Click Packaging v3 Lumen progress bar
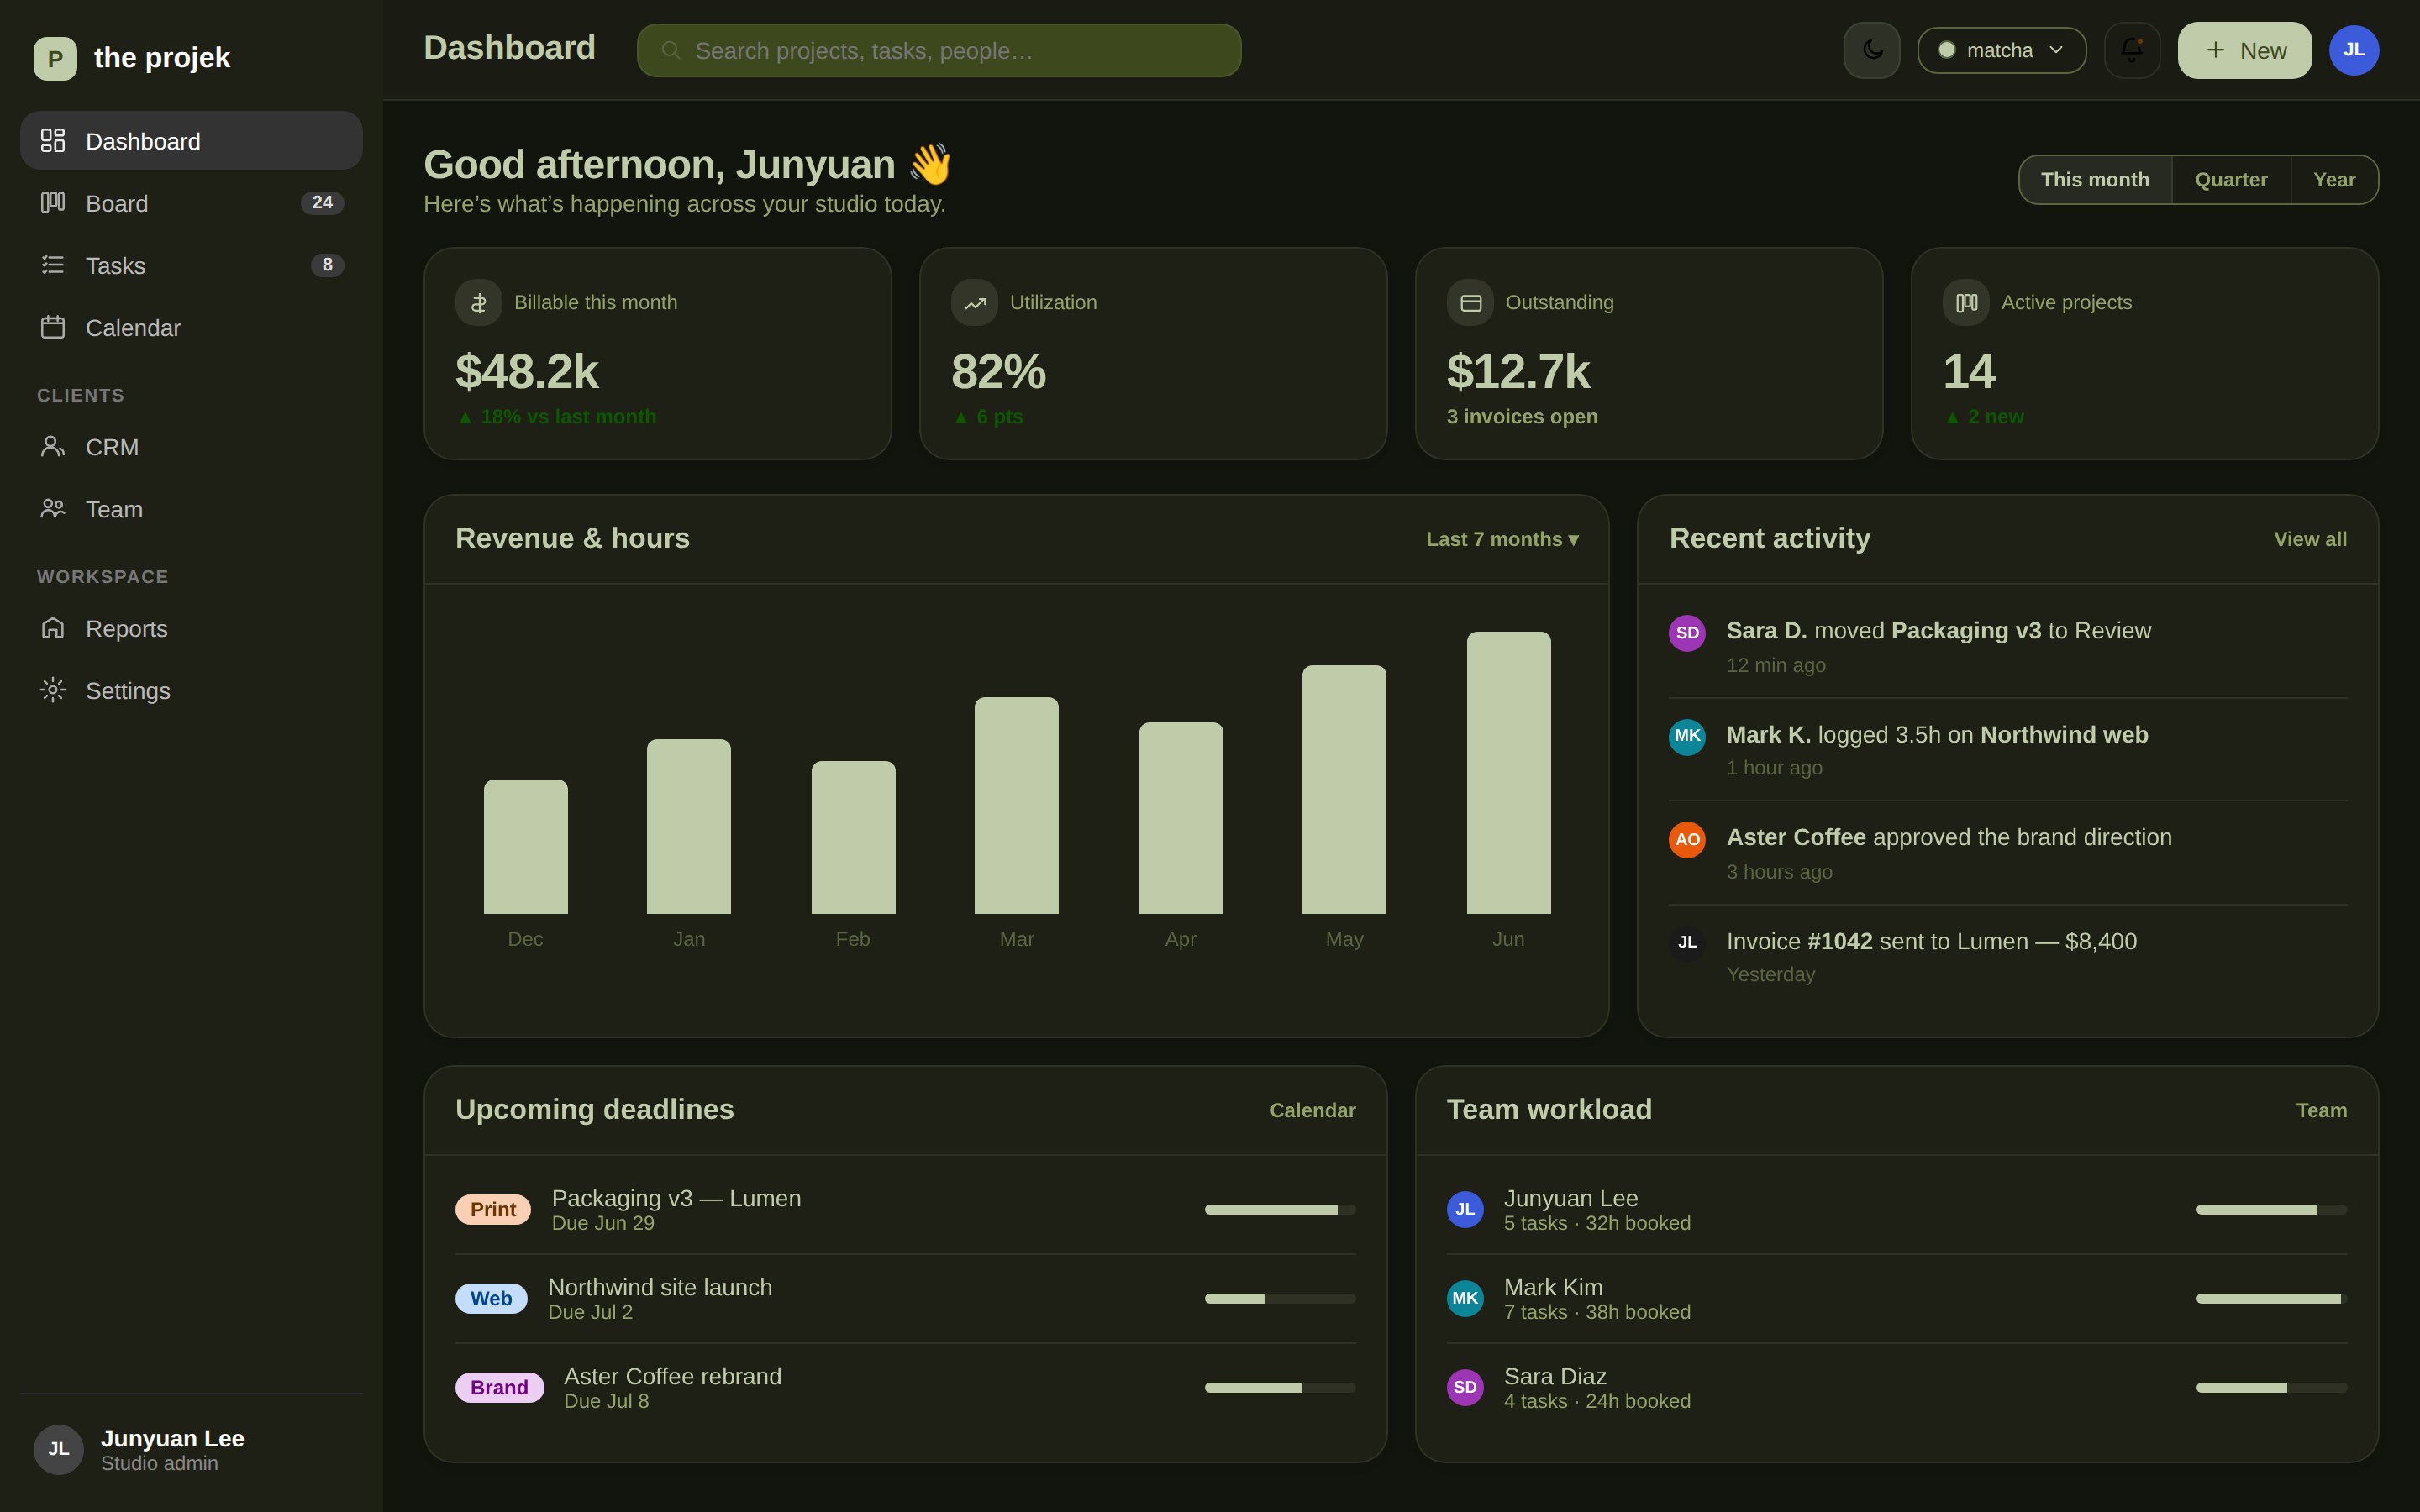The image size is (2420, 1512). pyautogui.click(x=1280, y=1209)
